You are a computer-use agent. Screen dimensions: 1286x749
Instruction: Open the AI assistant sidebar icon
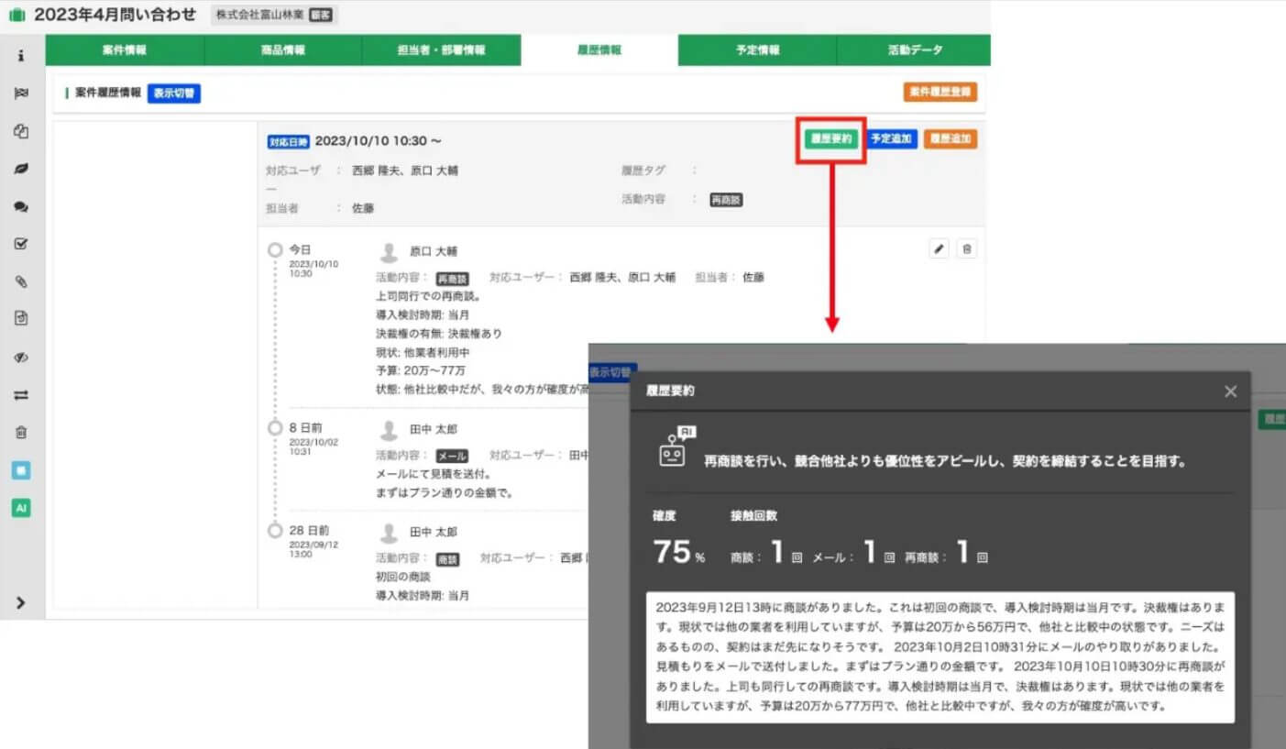pyautogui.click(x=21, y=506)
